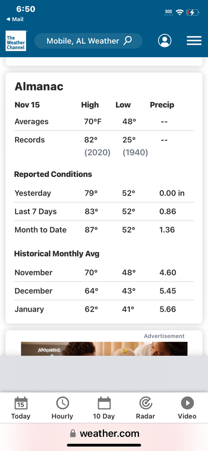Click the Mobile, AL Weather search field
Viewport: 208px width, 451px height.
tap(88, 41)
